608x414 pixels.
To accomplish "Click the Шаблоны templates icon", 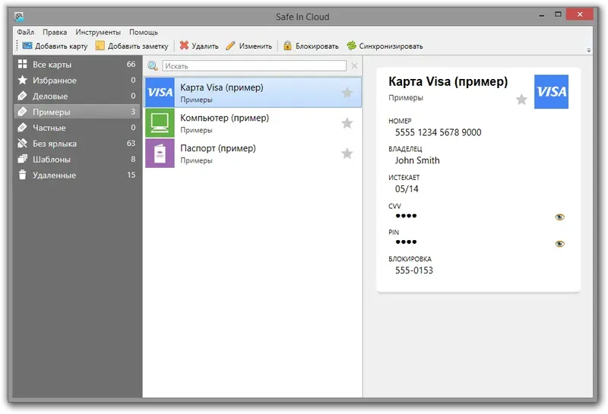I will point(23,160).
